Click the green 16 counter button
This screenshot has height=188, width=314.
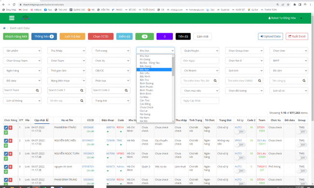point(144,37)
